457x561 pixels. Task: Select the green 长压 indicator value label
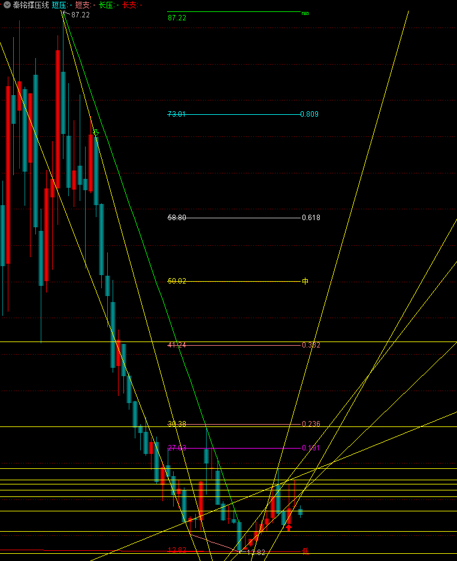[x=109, y=5]
